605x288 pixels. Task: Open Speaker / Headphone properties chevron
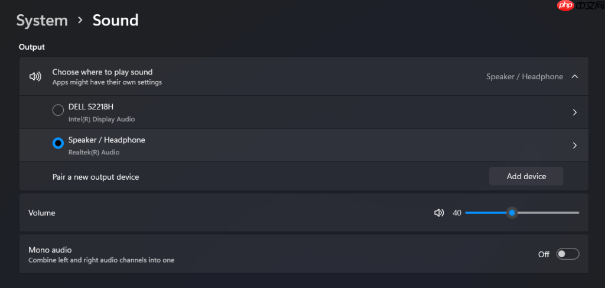click(574, 145)
